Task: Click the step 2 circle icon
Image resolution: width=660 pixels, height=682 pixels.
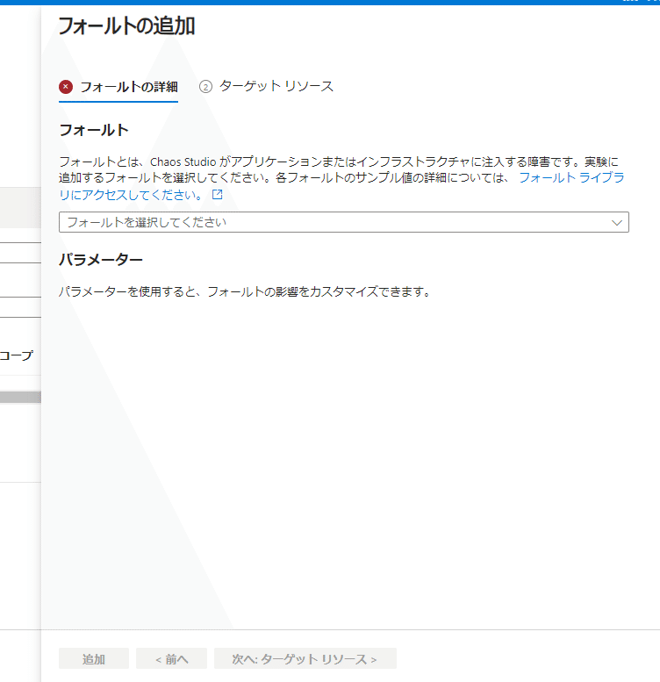Action: pyautogui.click(x=205, y=87)
